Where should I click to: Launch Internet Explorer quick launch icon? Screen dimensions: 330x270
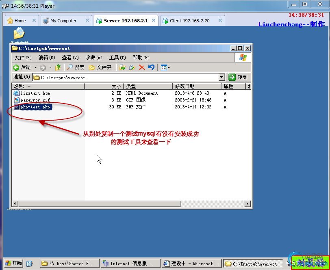pyautogui.click(x=30, y=263)
